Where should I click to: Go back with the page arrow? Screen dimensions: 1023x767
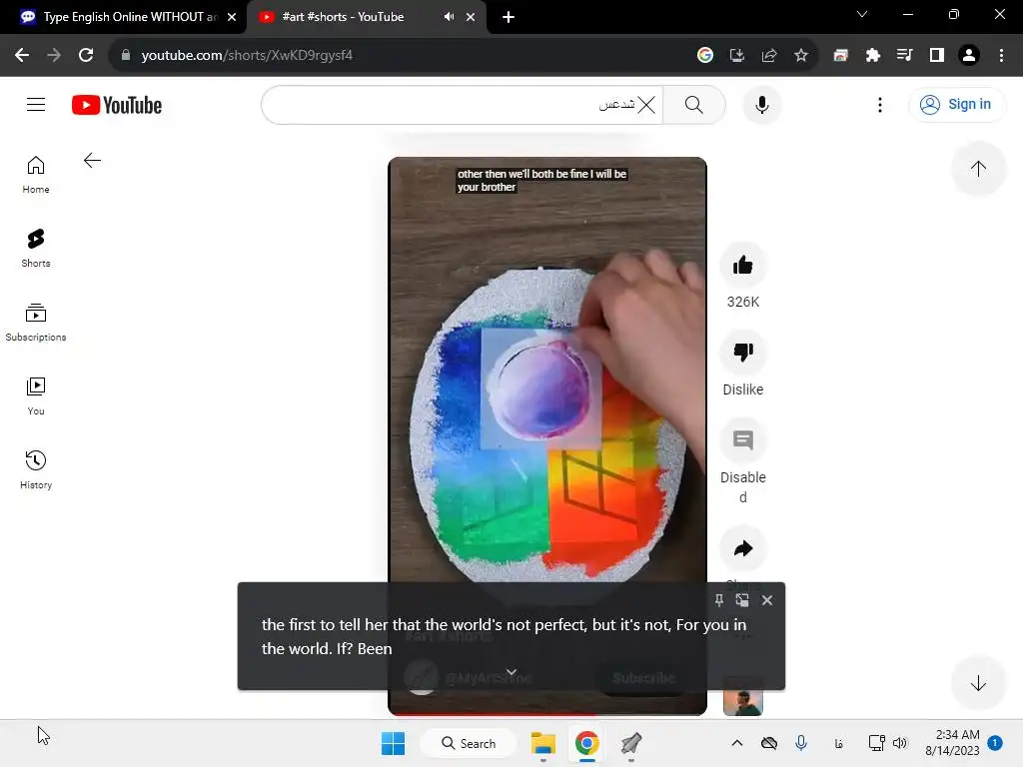92,161
